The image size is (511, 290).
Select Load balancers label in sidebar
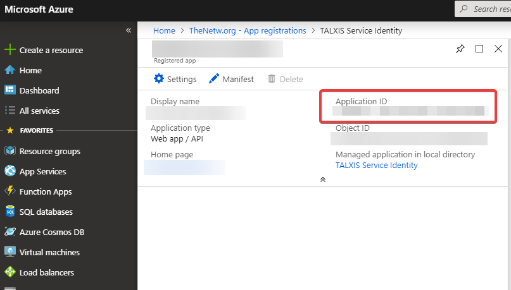(47, 272)
